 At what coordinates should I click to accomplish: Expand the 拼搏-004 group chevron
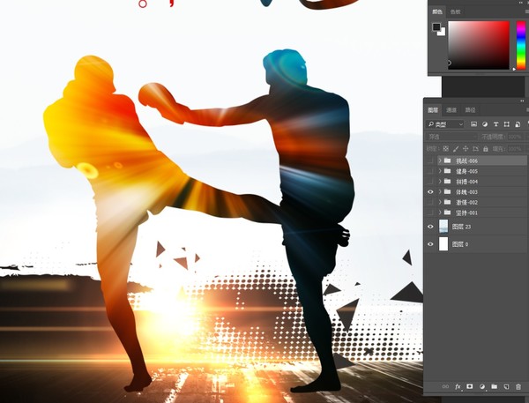[440, 182]
